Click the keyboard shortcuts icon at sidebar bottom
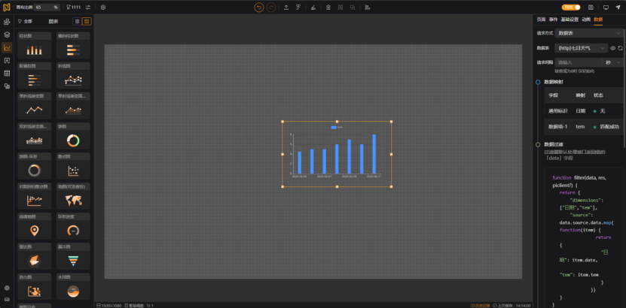The height and width of the screenshot is (308, 626). click(7, 299)
